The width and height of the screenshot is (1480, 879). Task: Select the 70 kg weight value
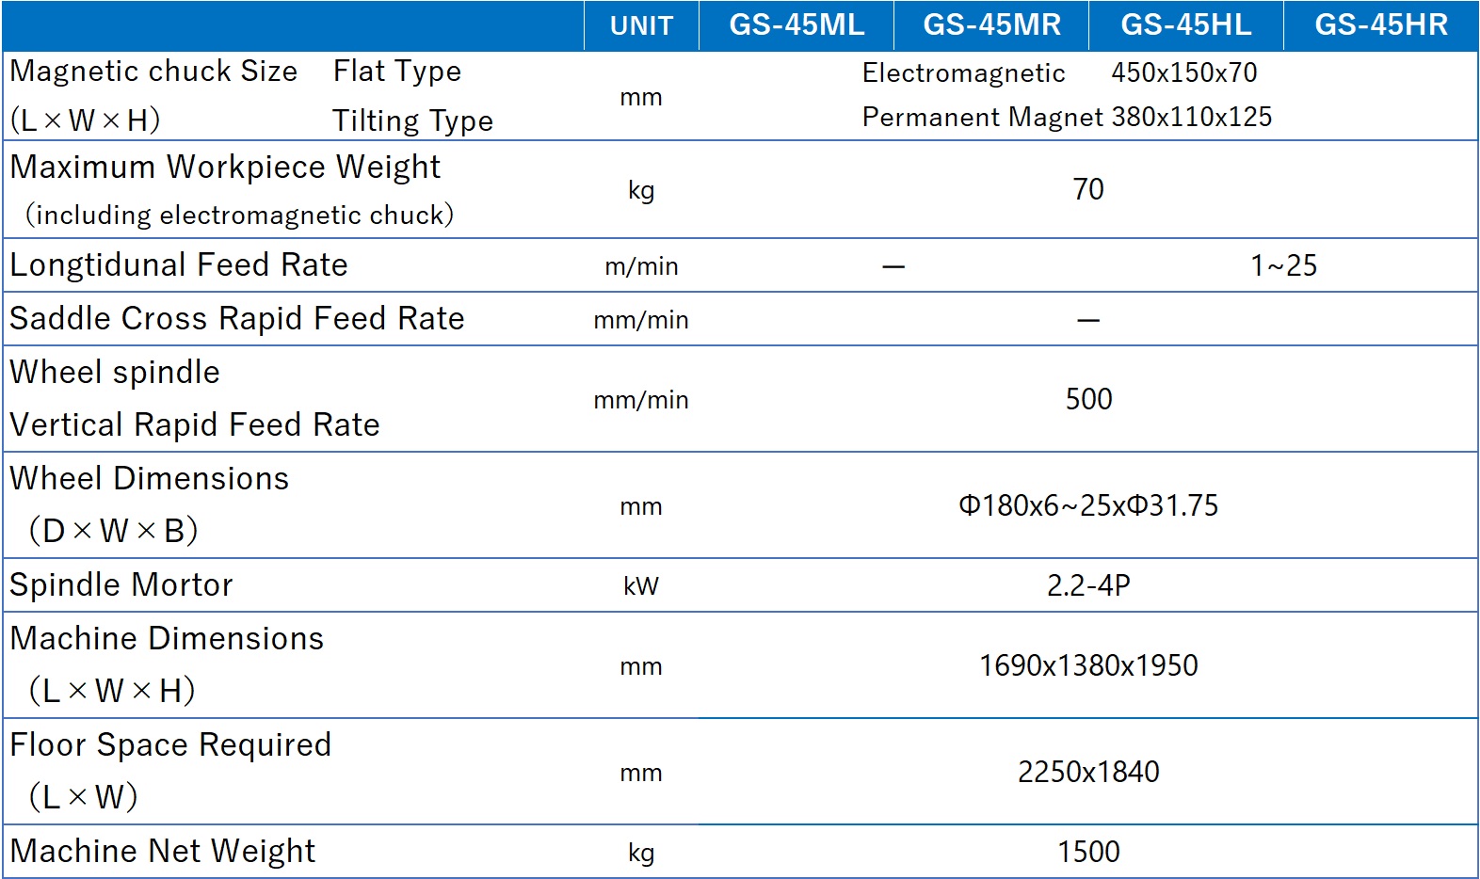point(1088,190)
